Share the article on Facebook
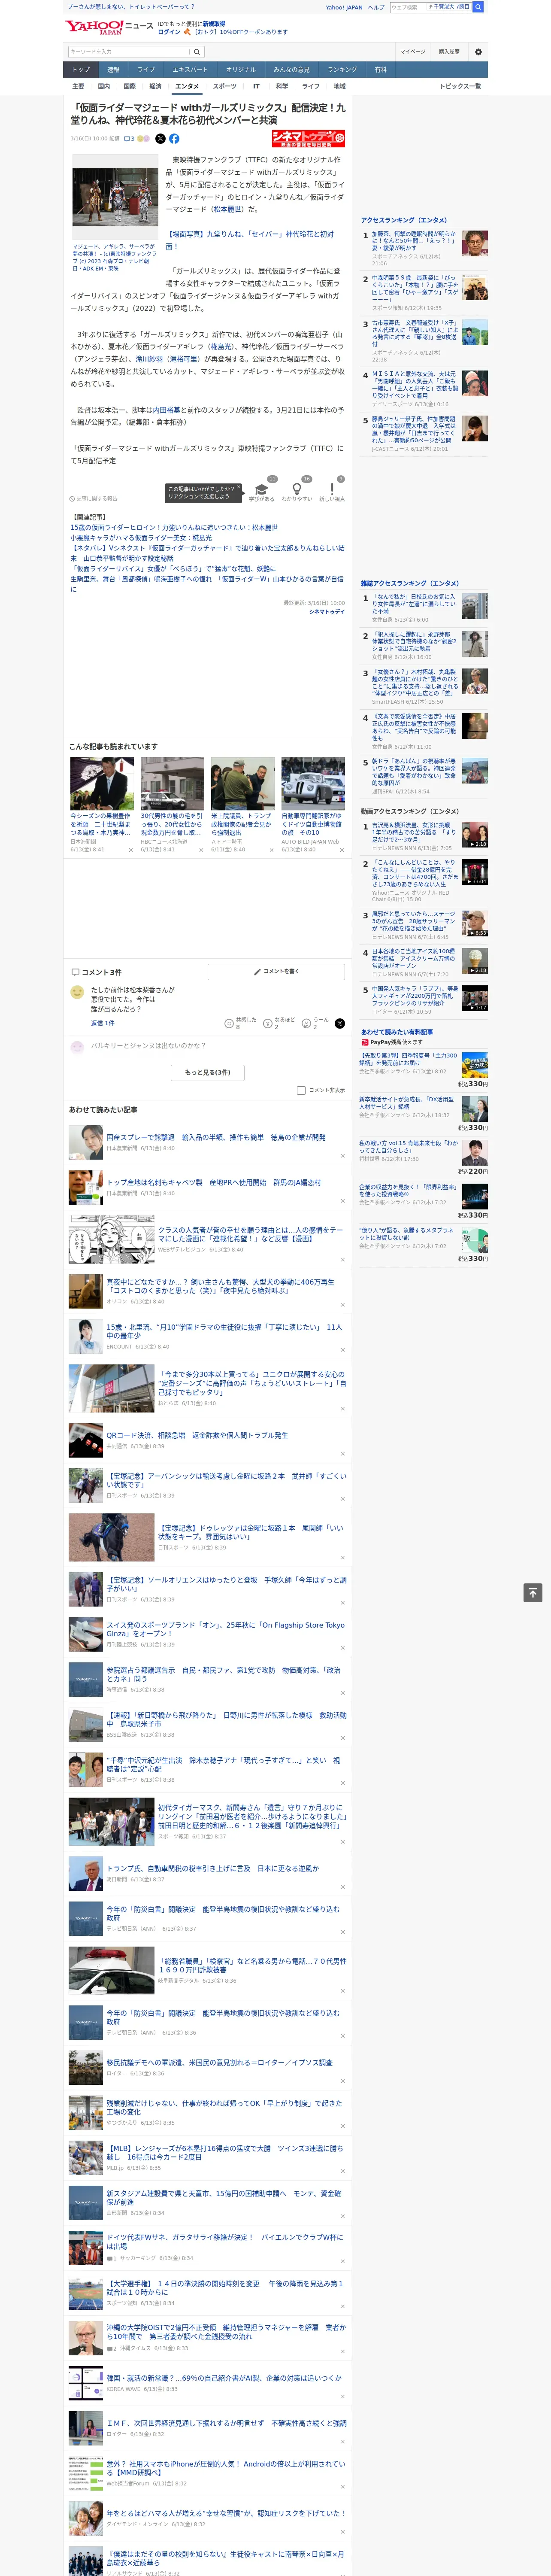Viewport: 551px width, 2576px height. pos(174,139)
